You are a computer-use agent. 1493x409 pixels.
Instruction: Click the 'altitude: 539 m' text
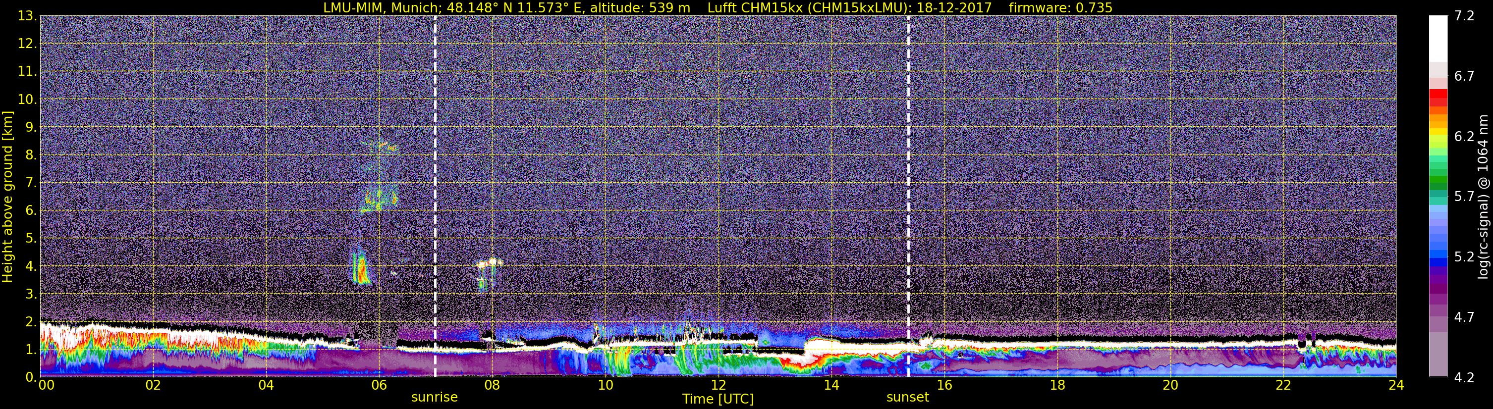[640, 7]
